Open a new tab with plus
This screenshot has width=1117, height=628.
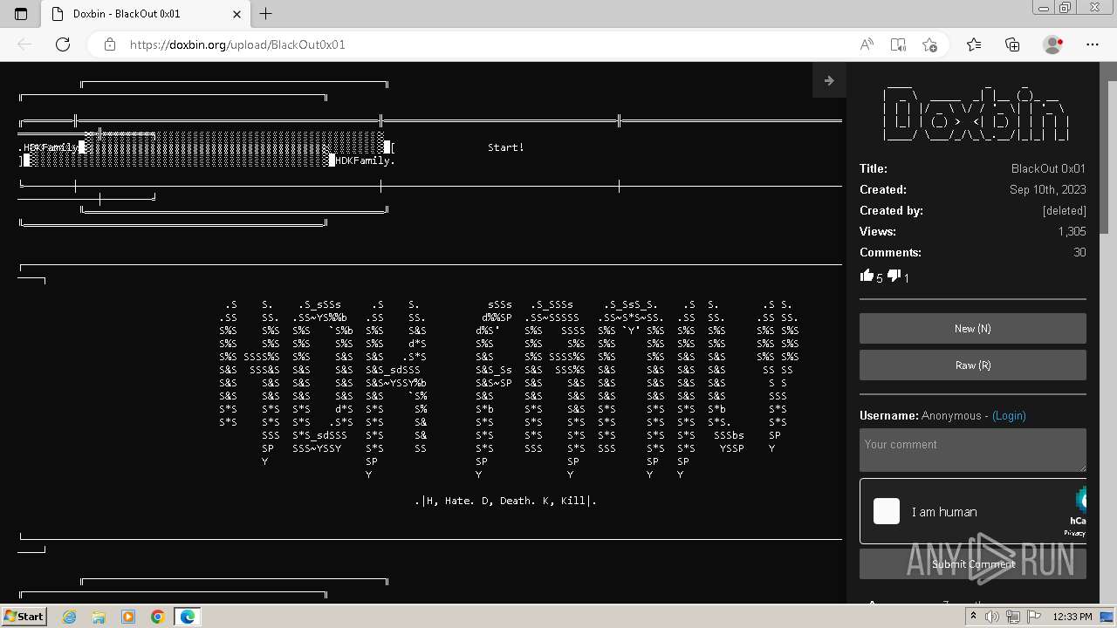point(266,14)
